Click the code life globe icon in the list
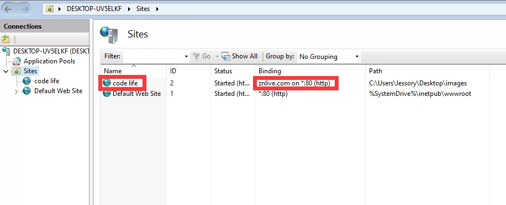Screen dimensions: 506x205 107,83
